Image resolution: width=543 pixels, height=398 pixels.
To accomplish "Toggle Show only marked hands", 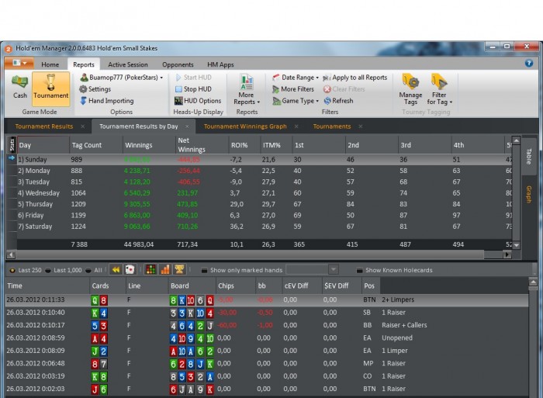I will coord(242,270).
